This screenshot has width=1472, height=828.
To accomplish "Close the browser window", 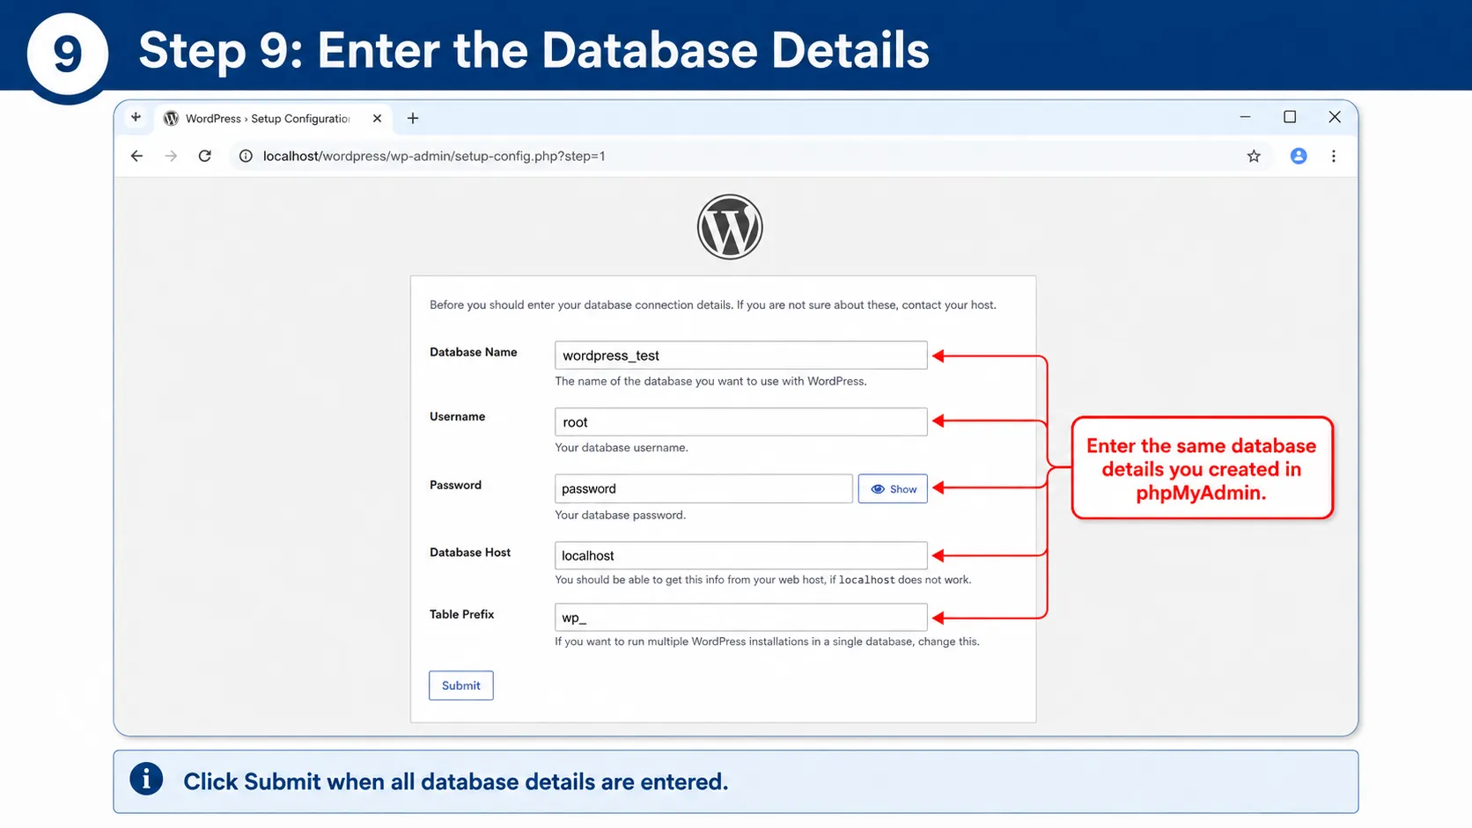I will (1335, 117).
